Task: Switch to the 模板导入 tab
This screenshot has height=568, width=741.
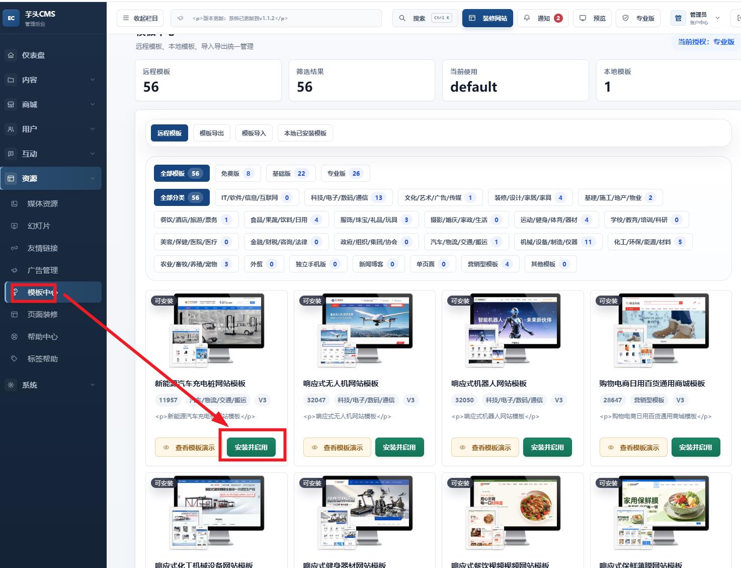Action: pyautogui.click(x=254, y=133)
